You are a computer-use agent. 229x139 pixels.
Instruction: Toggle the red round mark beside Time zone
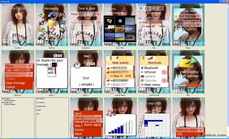point(98,23)
